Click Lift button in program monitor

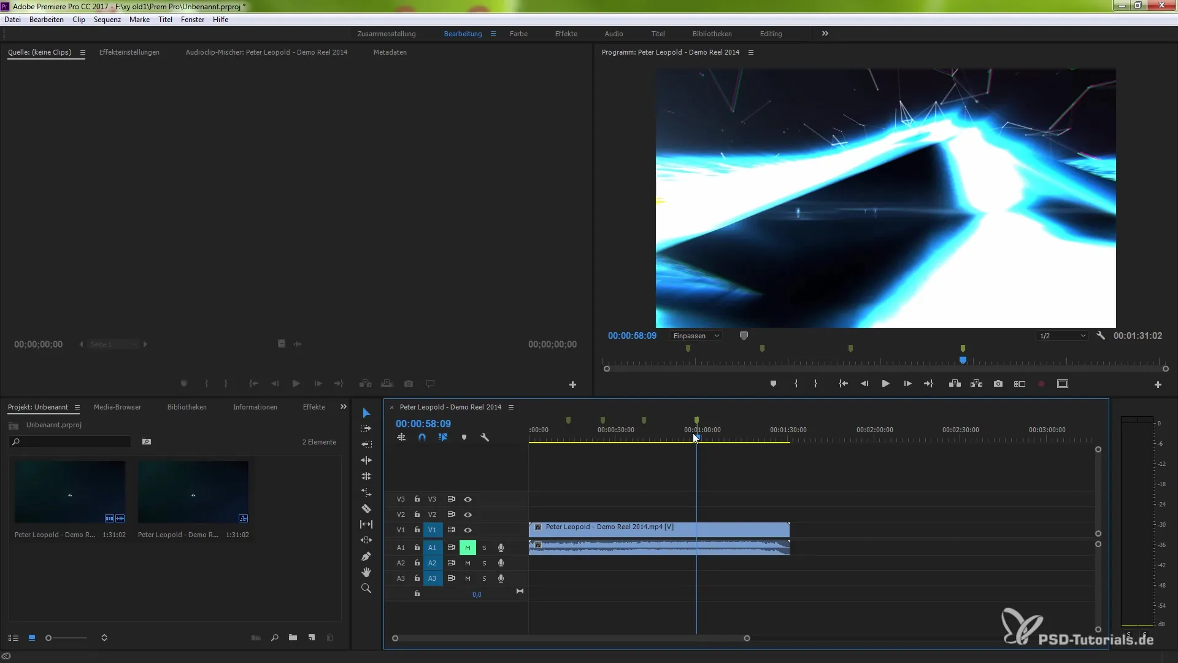tap(955, 384)
